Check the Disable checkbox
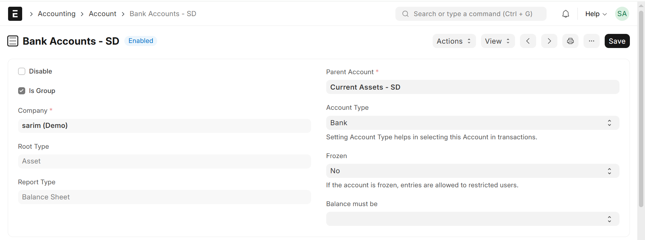Viewport: 645px width, 240px height. pyautogui.click(x=22, y=71)
